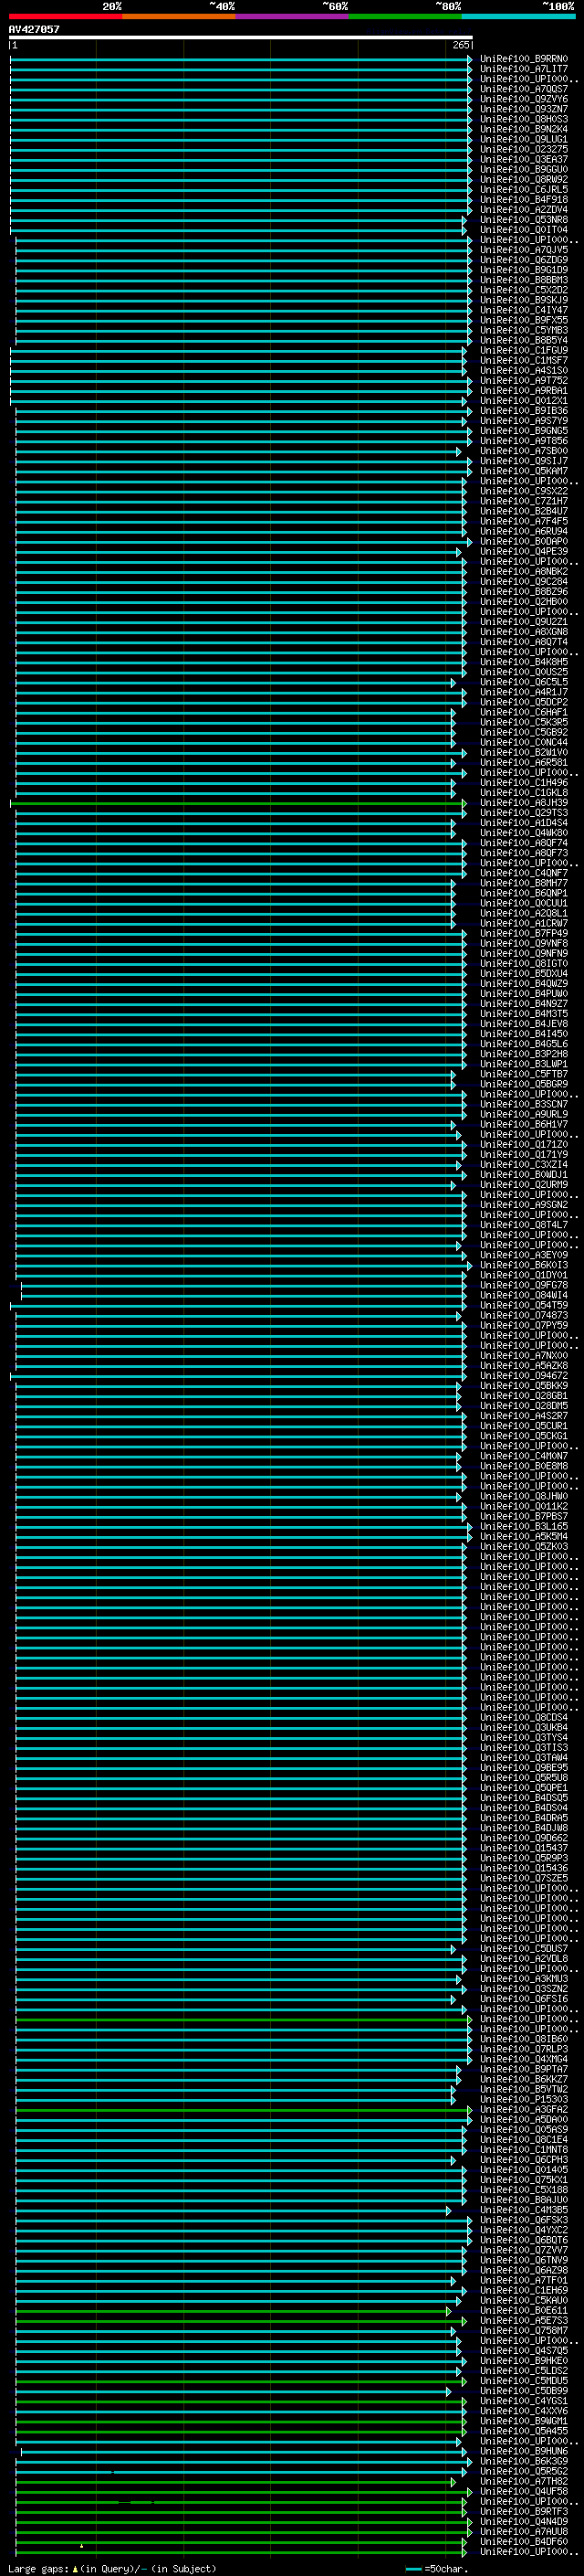Select hit label UniRef100_C1MSF7

coord(524,360)
